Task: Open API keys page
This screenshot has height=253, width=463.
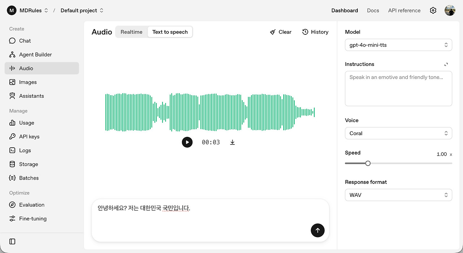Action: [x=42, y=137]
